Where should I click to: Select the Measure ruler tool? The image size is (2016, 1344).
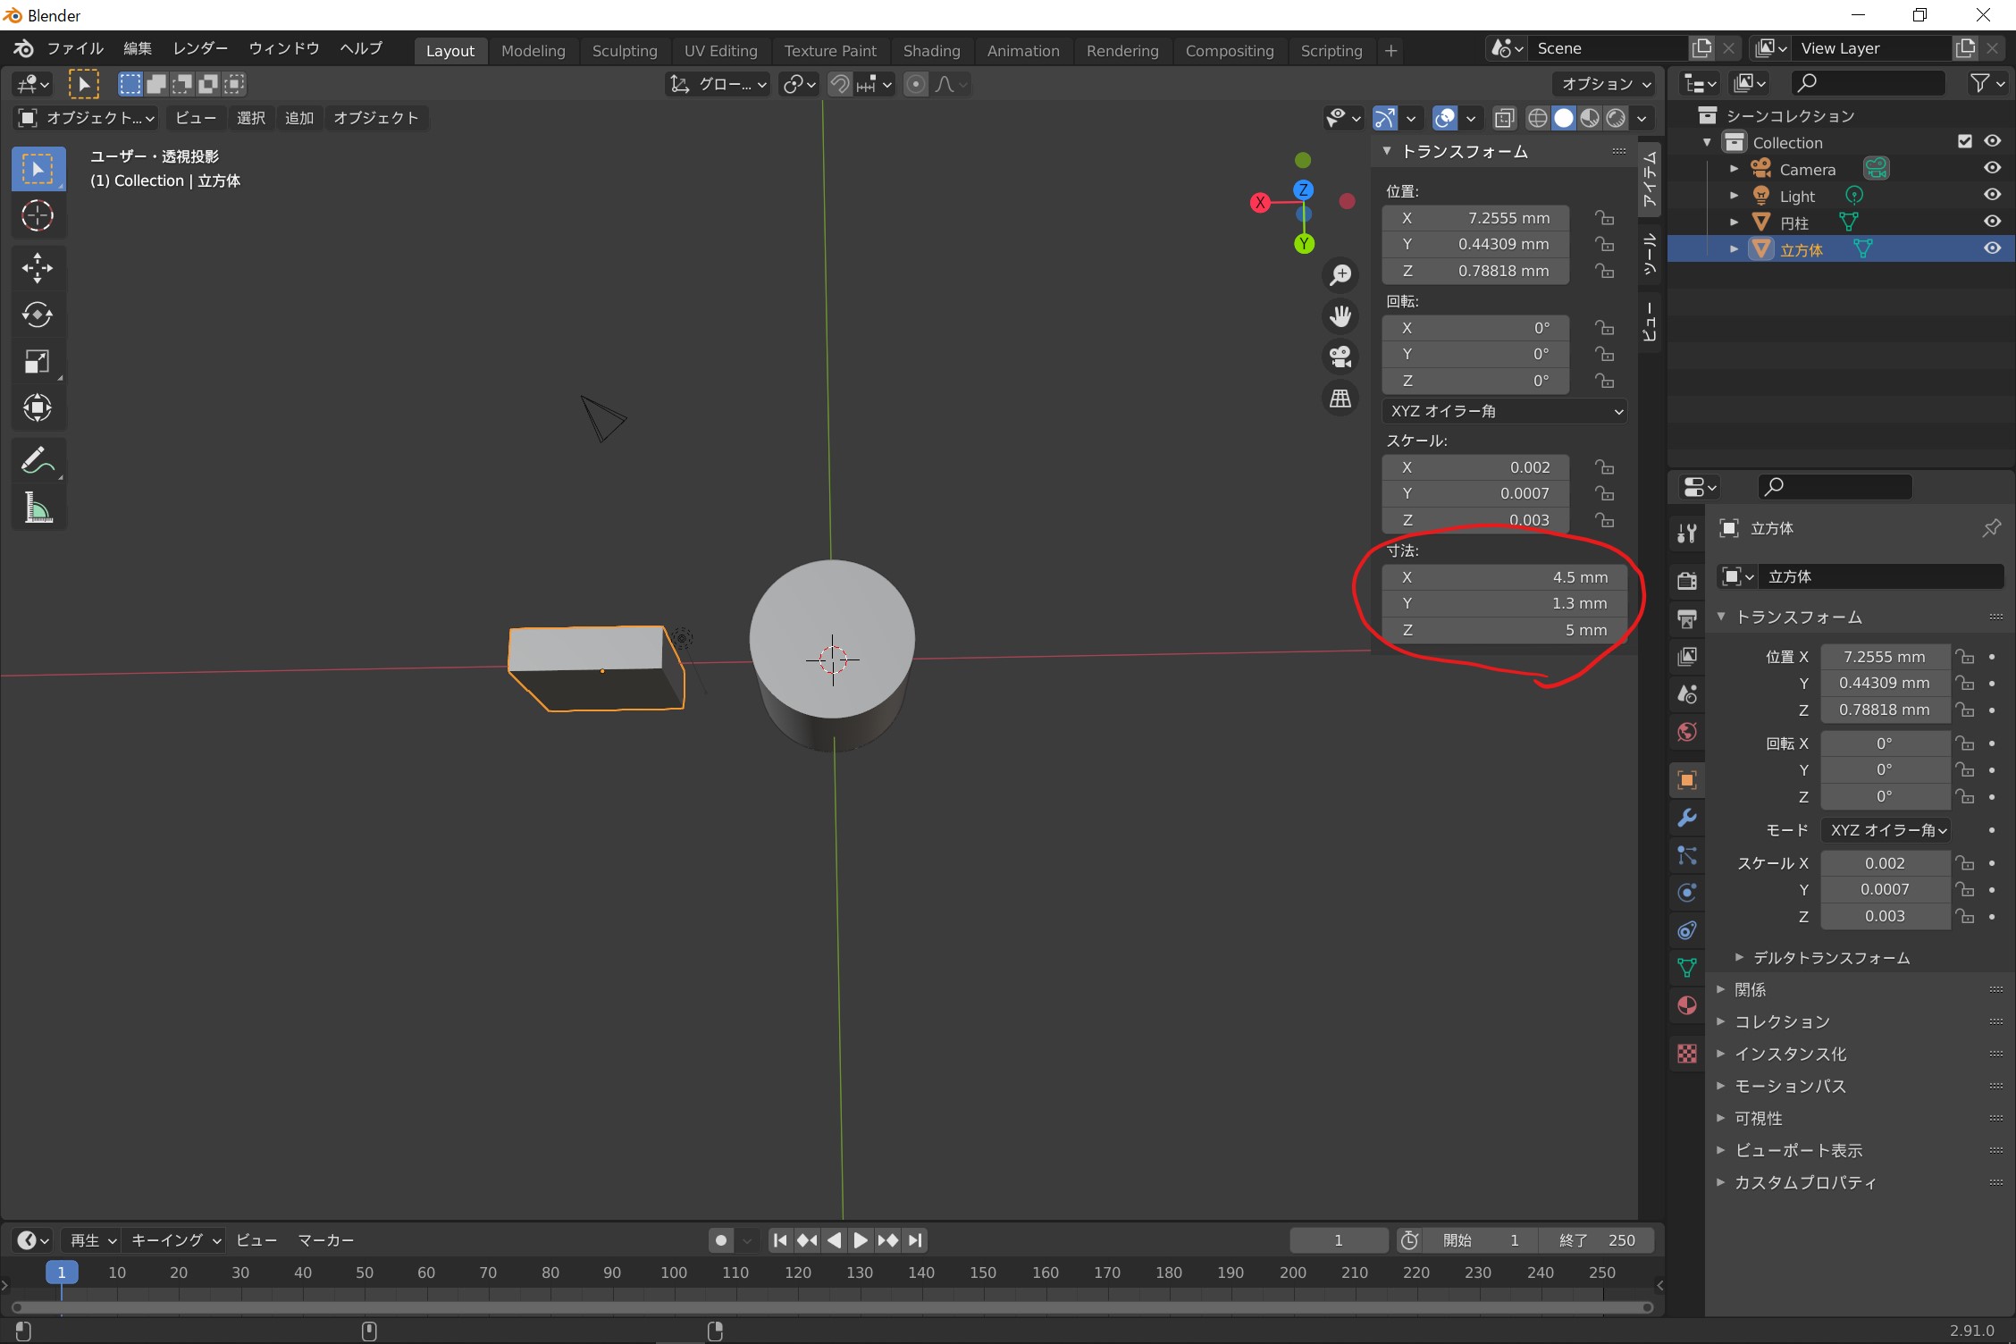click(38, 508)
